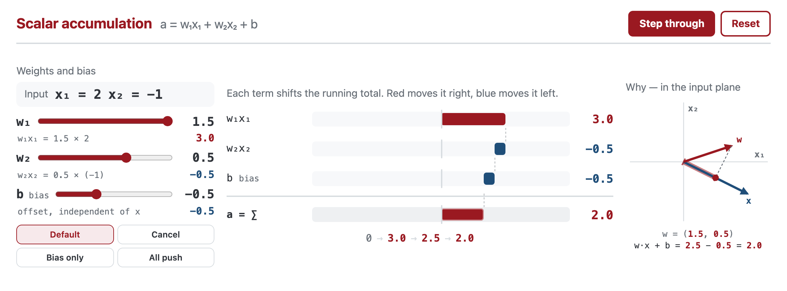Image resolution: width=787 pixels, height=291 pixels.
Task: Select the Default preset
Action: point(65,234)
